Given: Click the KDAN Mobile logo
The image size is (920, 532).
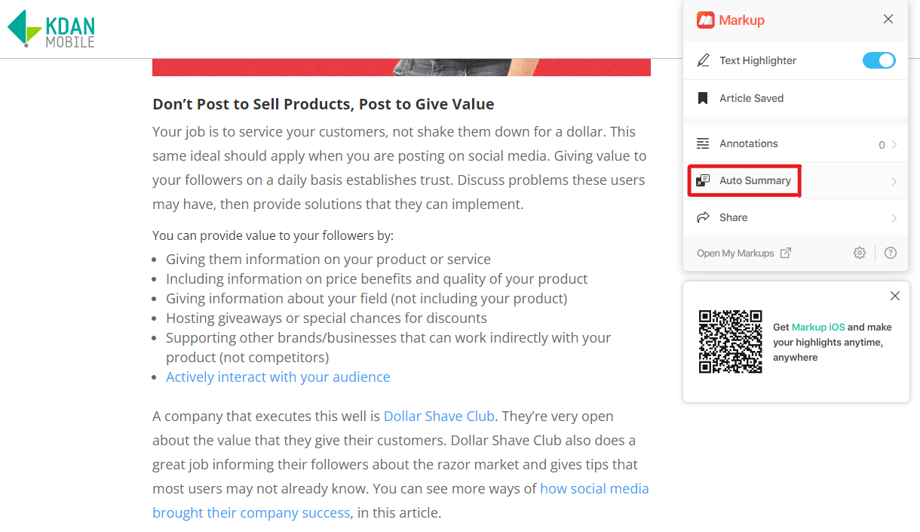Looking at the screenshot, I should 51,29.
